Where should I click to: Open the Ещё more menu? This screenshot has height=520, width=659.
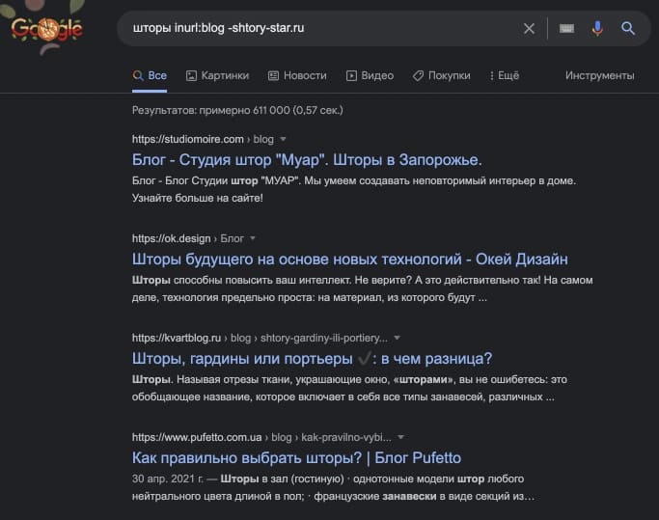(505, 75)
